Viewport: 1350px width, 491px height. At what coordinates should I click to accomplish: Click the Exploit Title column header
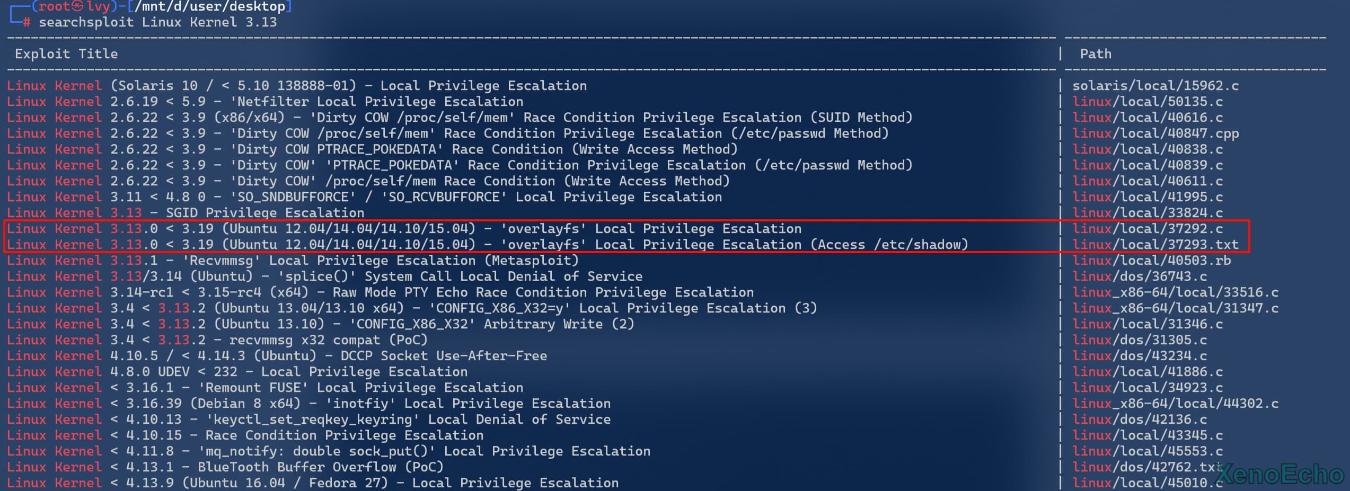coord(66,54)
